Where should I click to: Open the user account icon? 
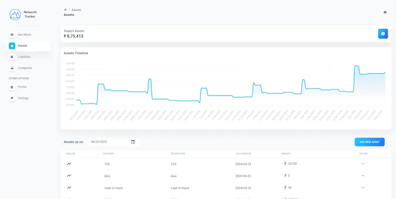[385, 12]
